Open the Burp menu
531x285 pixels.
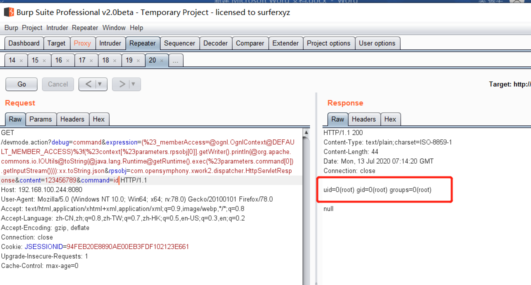coord(11,28)
